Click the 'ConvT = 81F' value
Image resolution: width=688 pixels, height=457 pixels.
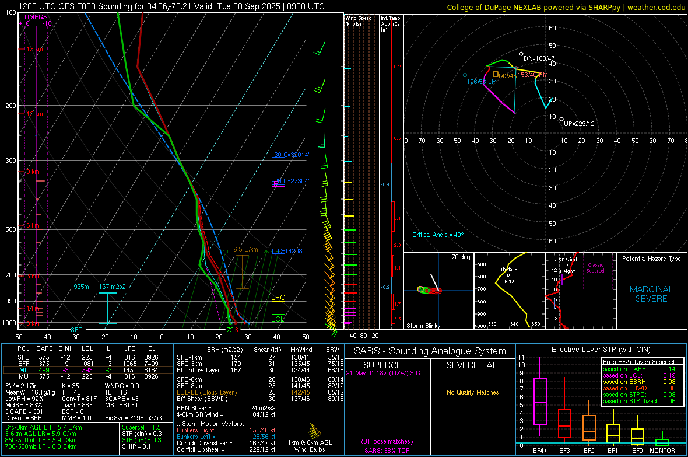click(x=79, y=399)
